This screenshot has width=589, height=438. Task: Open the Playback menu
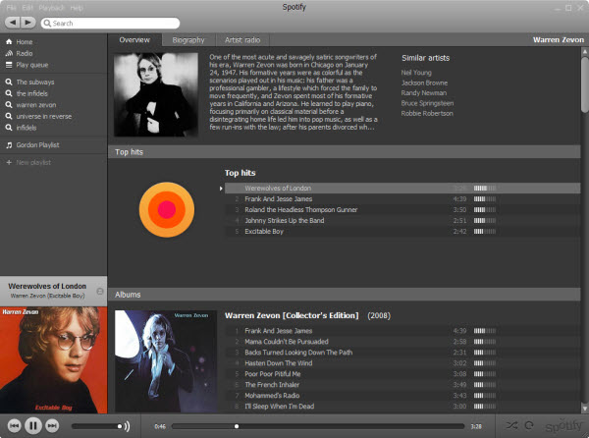pos(51,8)
